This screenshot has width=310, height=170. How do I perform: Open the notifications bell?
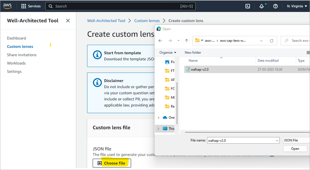point(262,6)
